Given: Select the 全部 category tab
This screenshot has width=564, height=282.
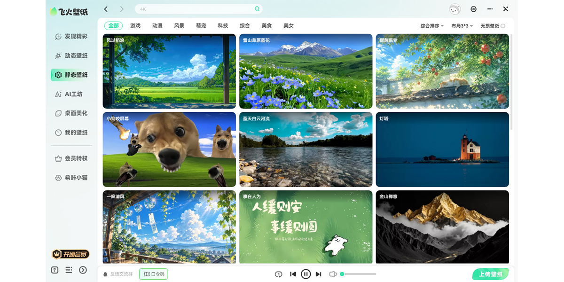Looking at the screenshot, I should [113, 26].
